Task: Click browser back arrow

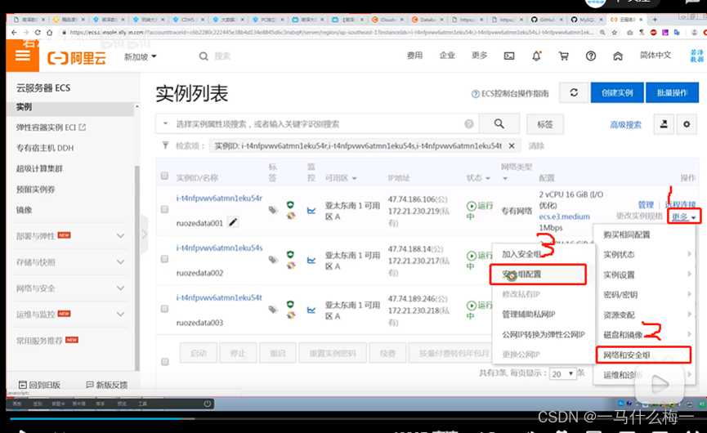Action: [14, 33]
